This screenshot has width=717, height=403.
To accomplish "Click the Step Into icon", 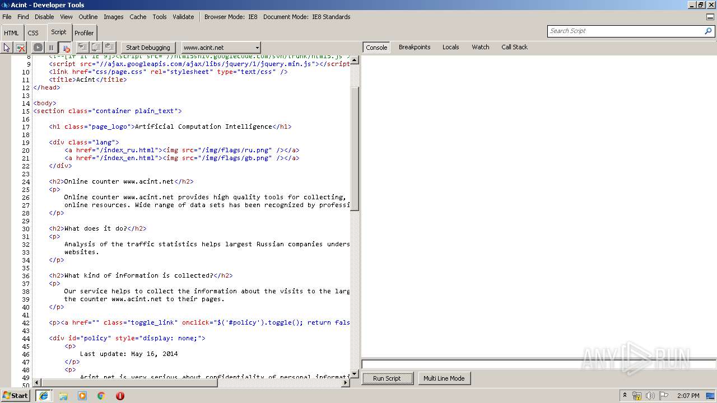I will pyautogui.click(x=82, y=48).
